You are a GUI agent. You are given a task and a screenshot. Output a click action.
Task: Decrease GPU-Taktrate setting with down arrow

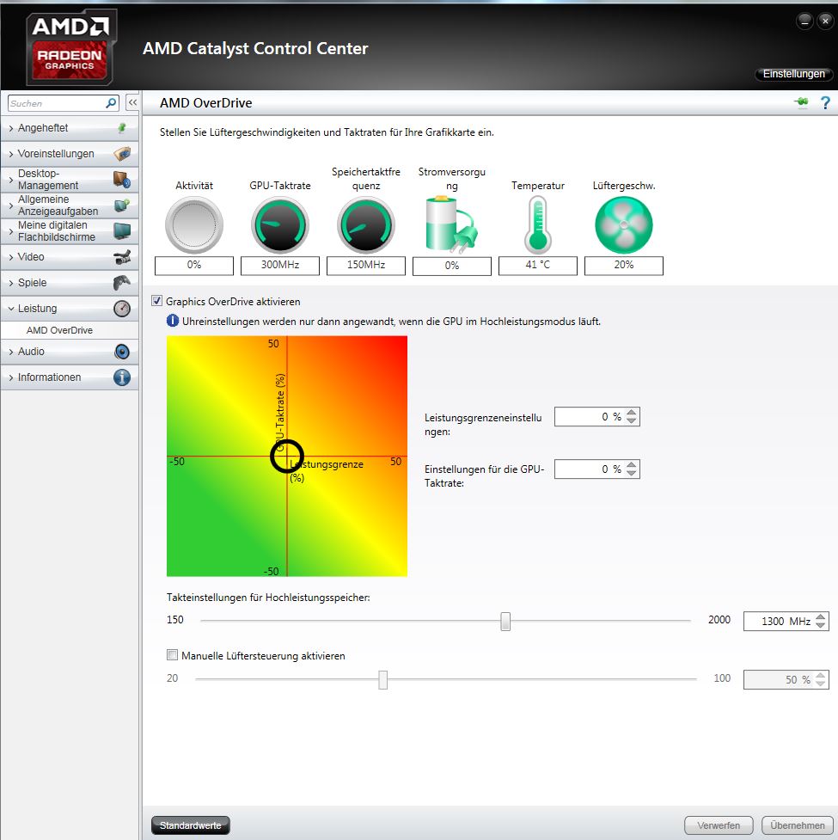(x=632, y=474)
